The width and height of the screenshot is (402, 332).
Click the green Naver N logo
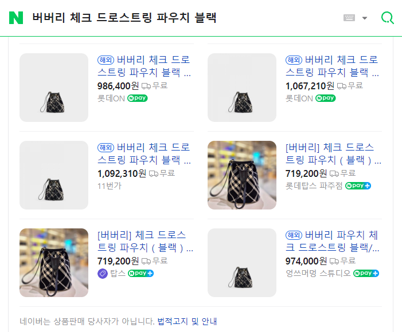[x=16, y=18]
